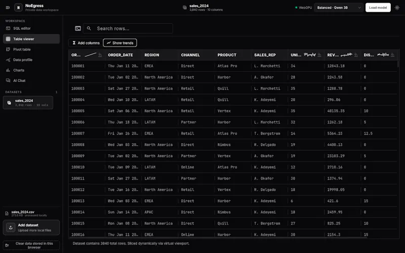
Task: Select the sales_2024 dataset card
Action: click(28, 103)
